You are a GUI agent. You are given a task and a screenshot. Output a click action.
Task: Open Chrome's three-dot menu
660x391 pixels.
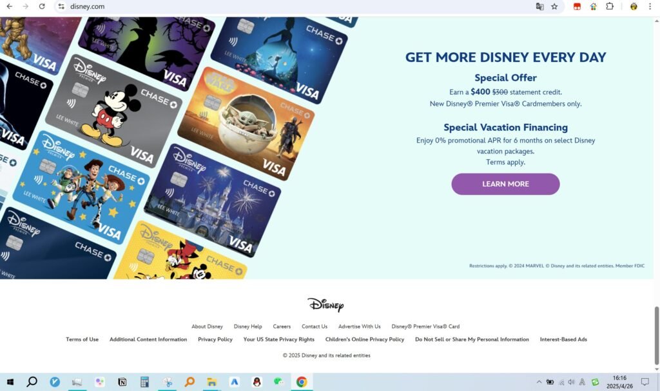tap(650, 6)
